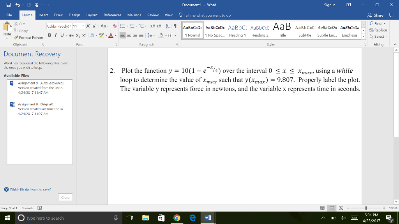Apply strikethrough formatting
The width and height of the screenshot is (399, 224).
coord(71,34)
